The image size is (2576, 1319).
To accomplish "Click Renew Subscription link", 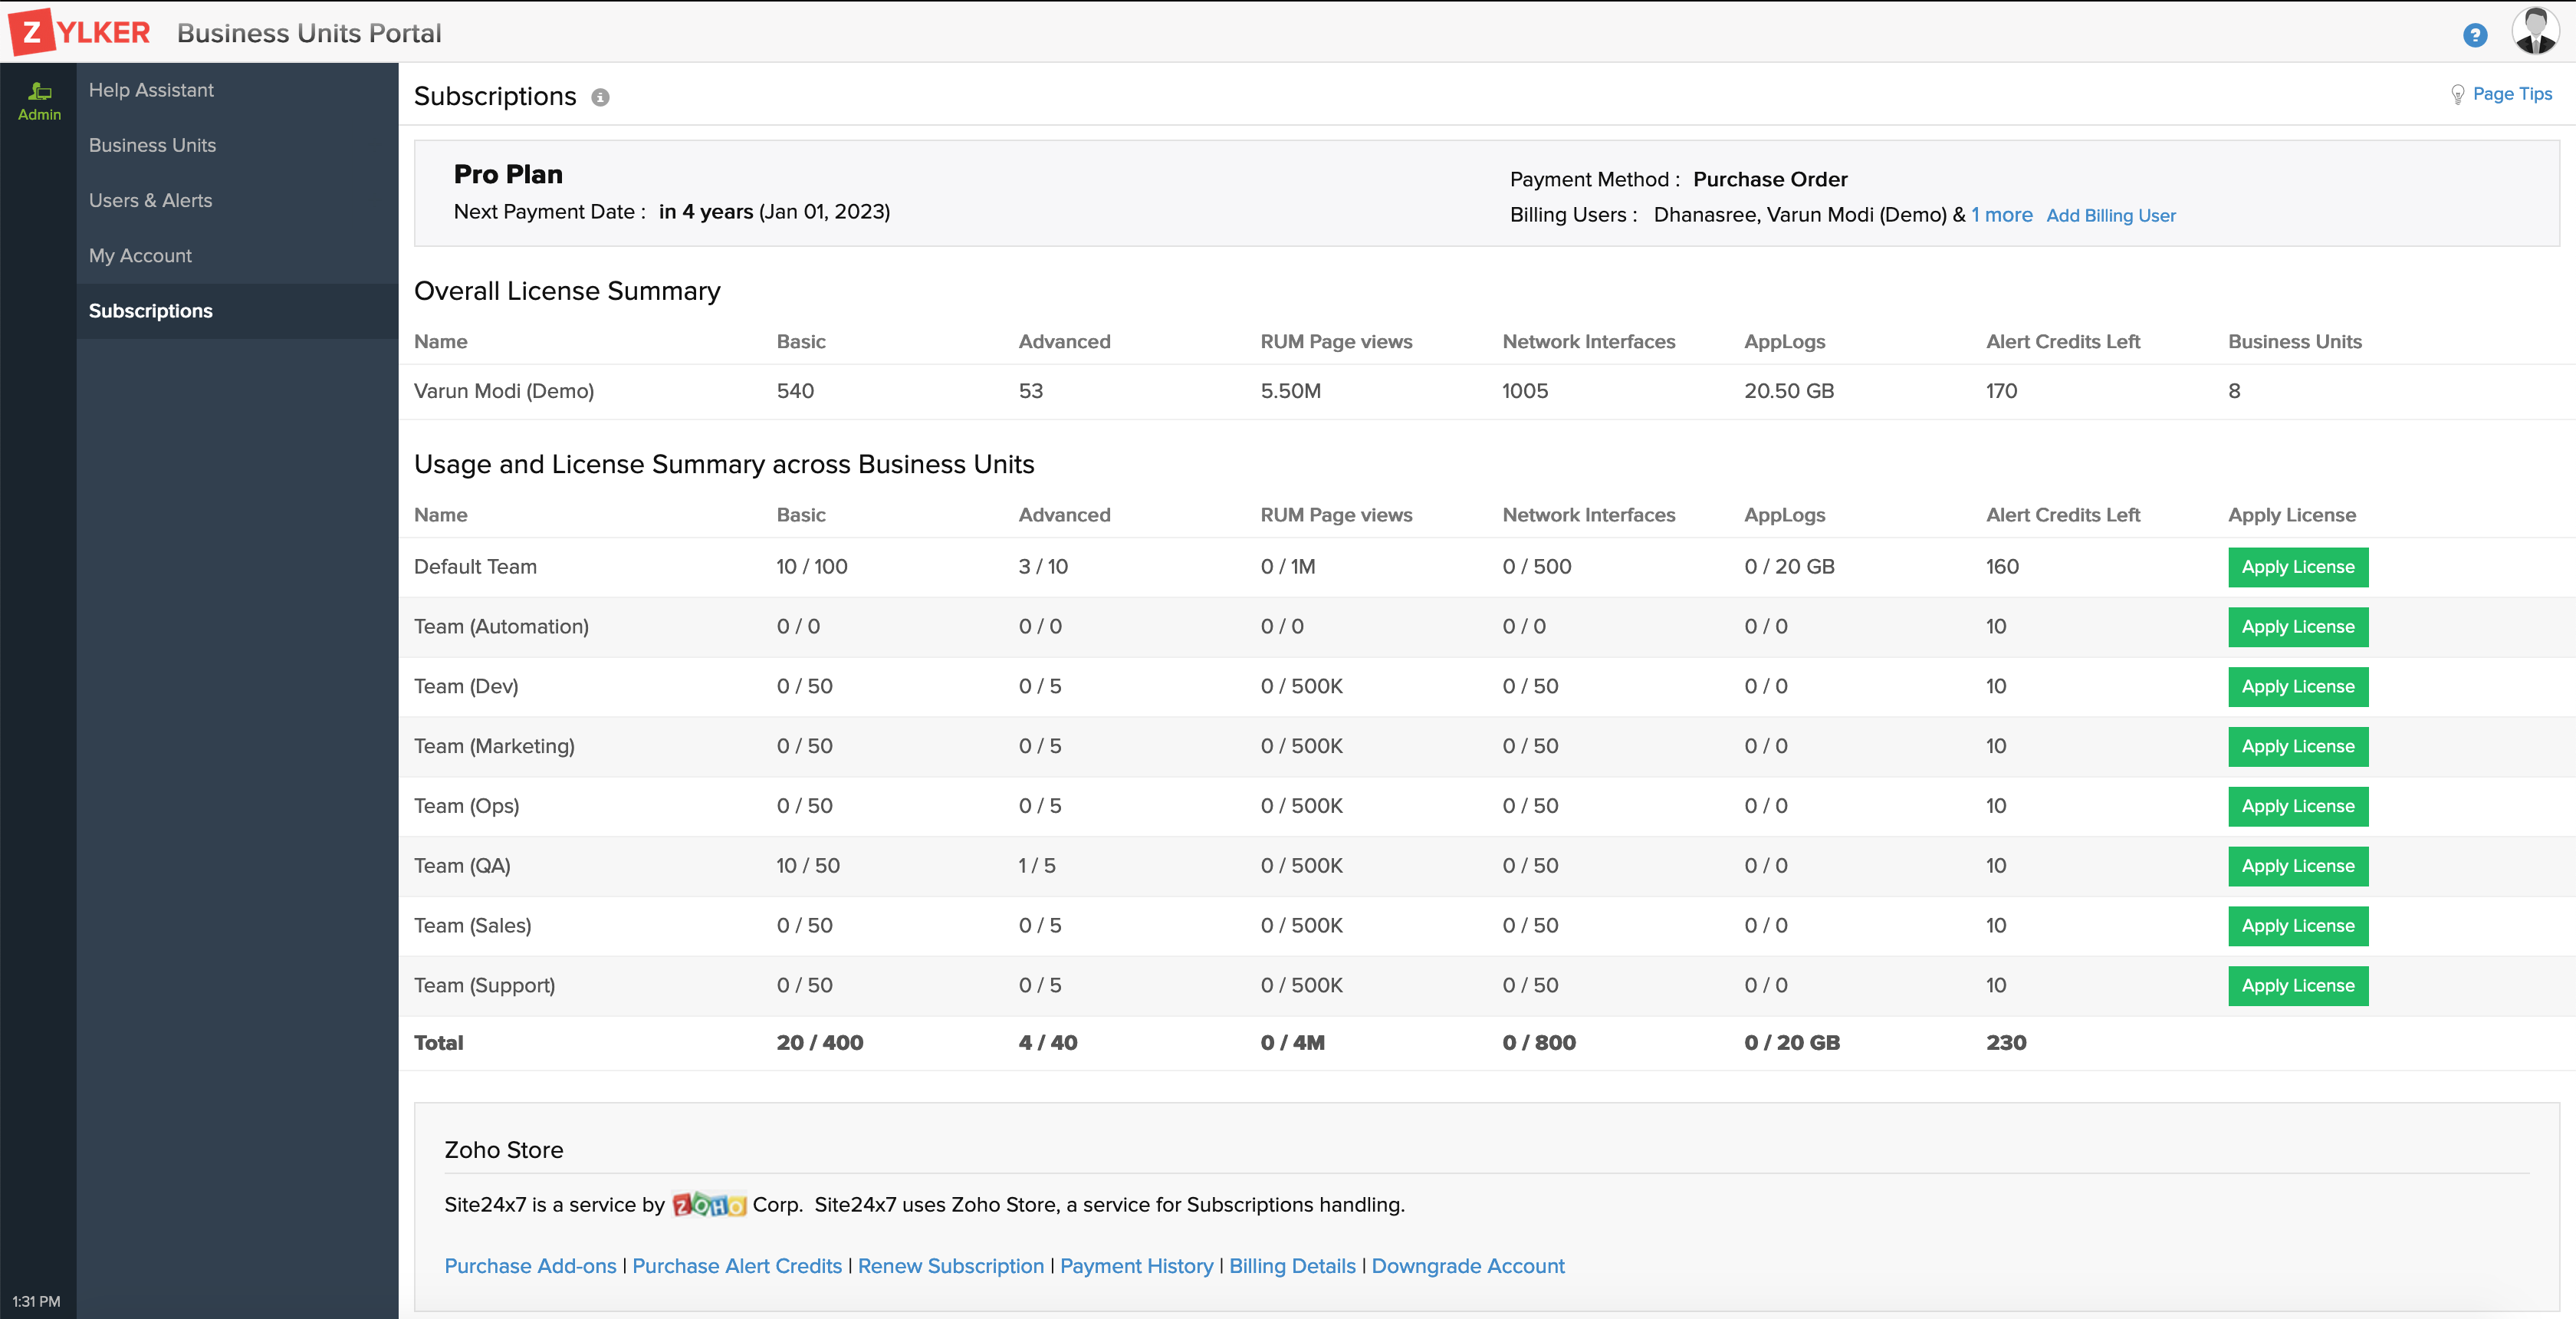I will 950,1266.
